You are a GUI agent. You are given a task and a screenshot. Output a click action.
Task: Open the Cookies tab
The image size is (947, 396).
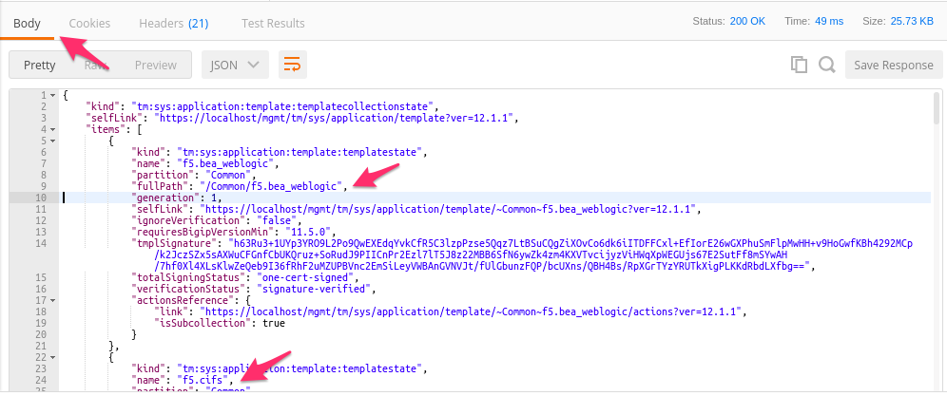pos(89,24)
